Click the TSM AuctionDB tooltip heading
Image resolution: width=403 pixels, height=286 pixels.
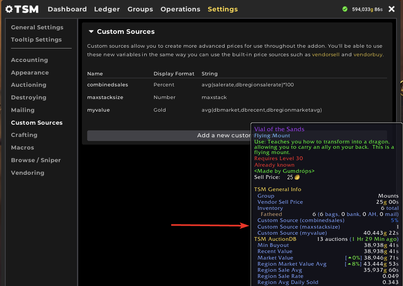(275, 239)
